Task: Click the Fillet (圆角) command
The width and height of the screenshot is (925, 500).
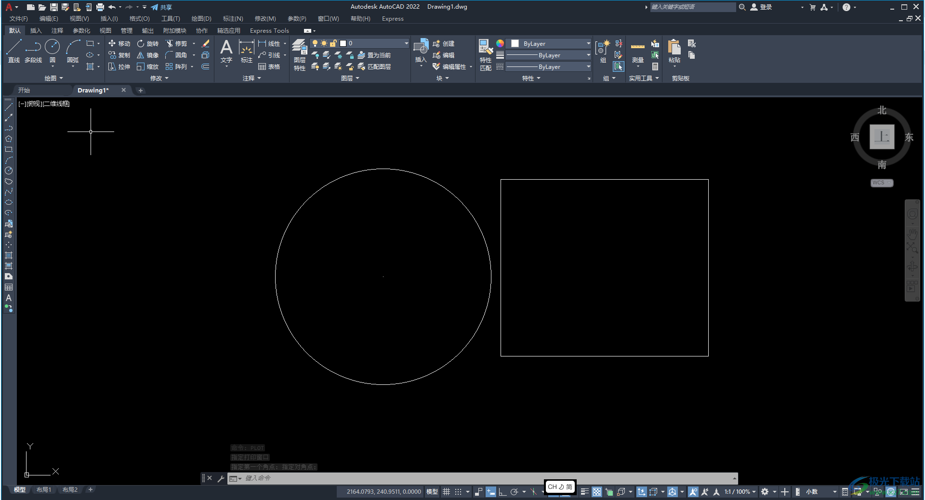Action: tap(176, 55)
